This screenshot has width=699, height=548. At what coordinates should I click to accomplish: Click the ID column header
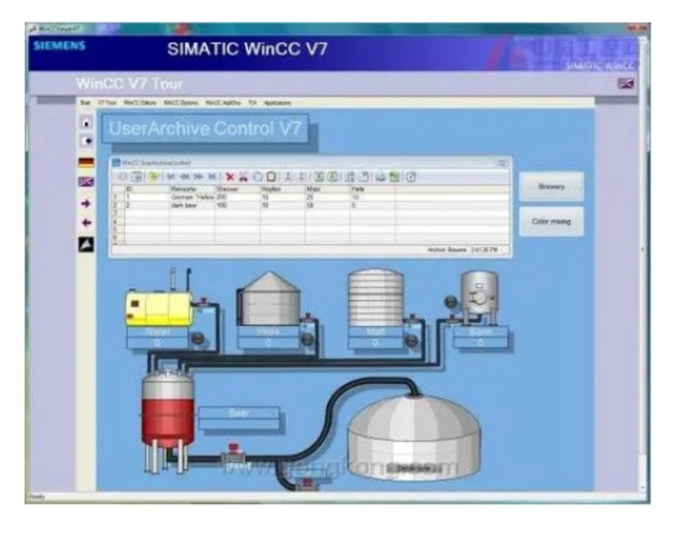click(147, 189)
